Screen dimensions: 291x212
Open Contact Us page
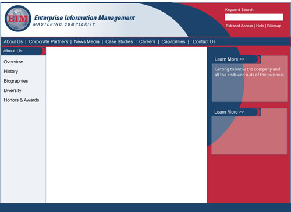[x=204, y=41]
